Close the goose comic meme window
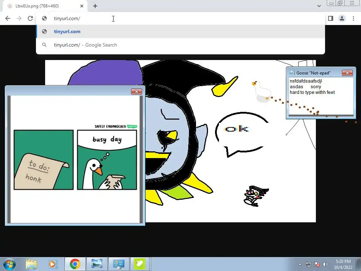The image size is (361, 271). click(x=136, y=91)
